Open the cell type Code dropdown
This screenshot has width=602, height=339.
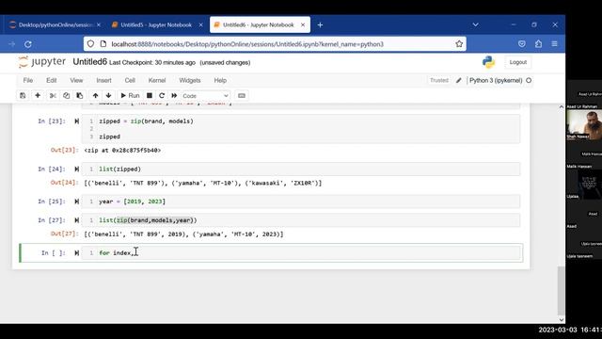[x=206, y=96]
